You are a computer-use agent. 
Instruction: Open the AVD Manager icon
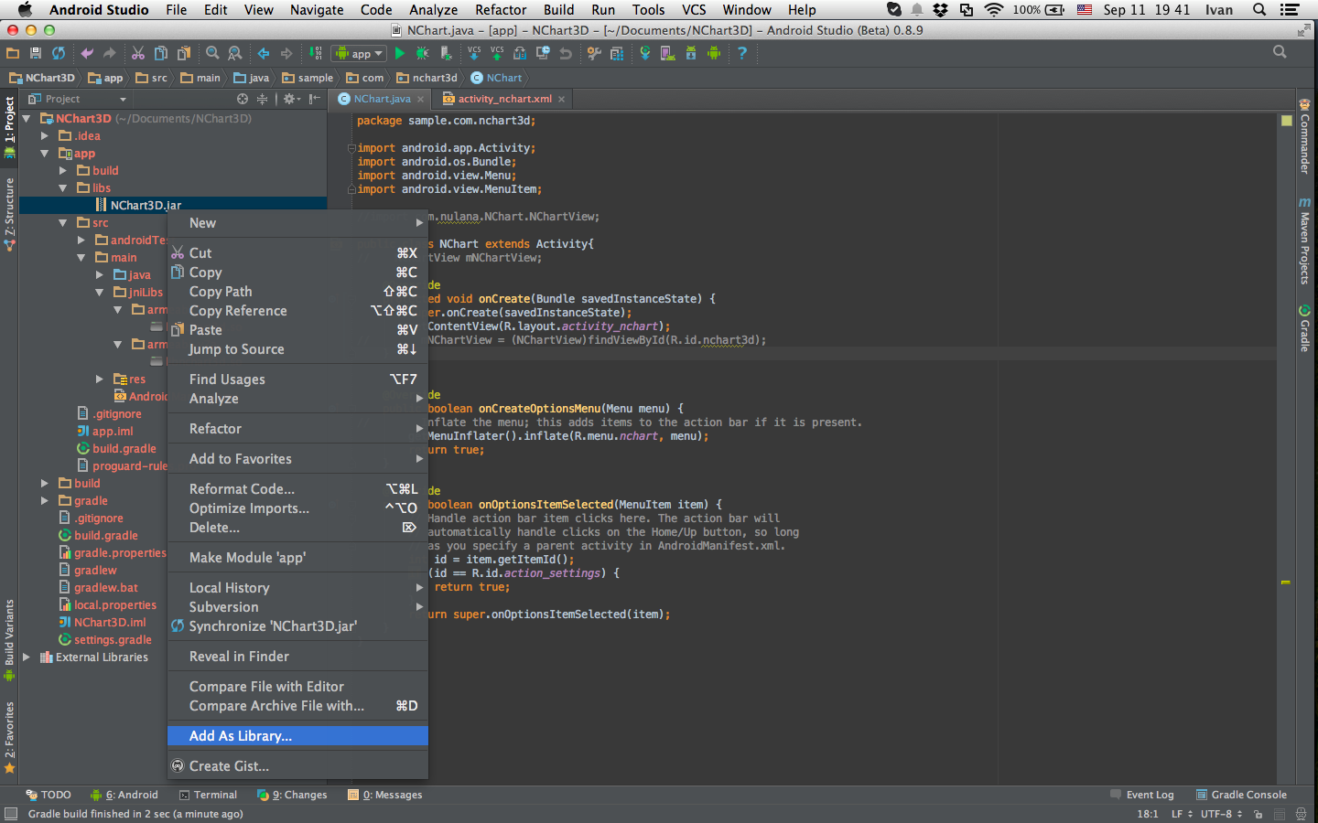tap(668, 53)
